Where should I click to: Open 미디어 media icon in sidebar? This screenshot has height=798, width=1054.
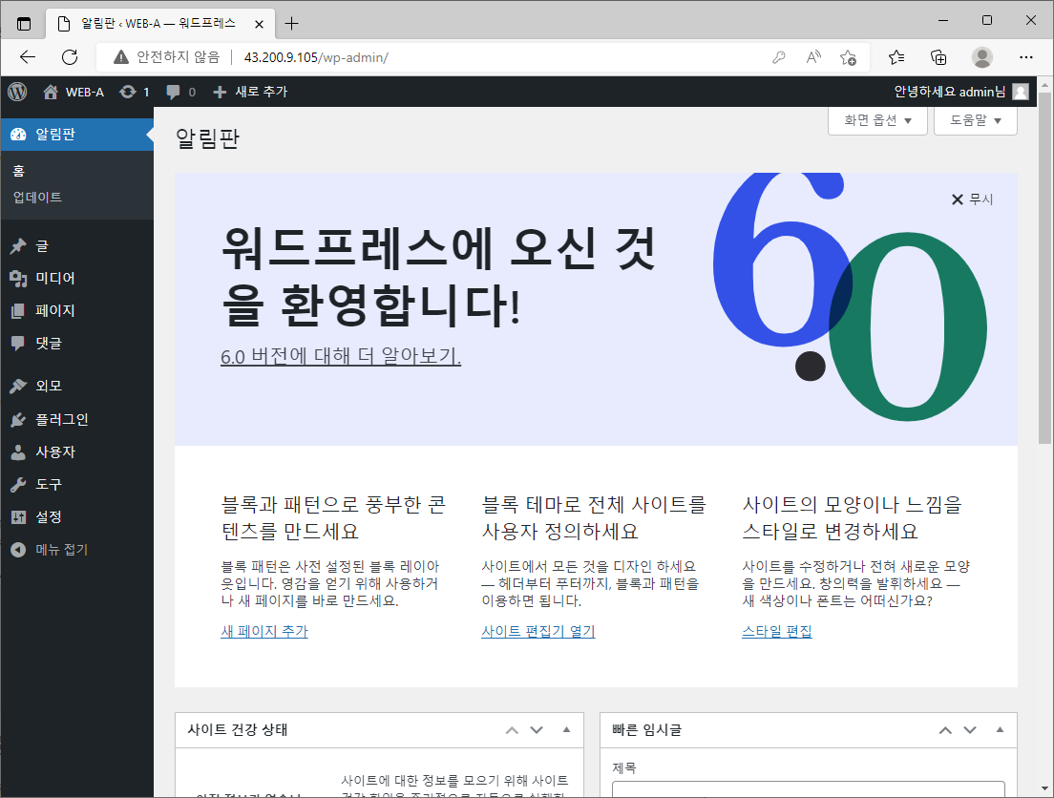coord(18,279)
